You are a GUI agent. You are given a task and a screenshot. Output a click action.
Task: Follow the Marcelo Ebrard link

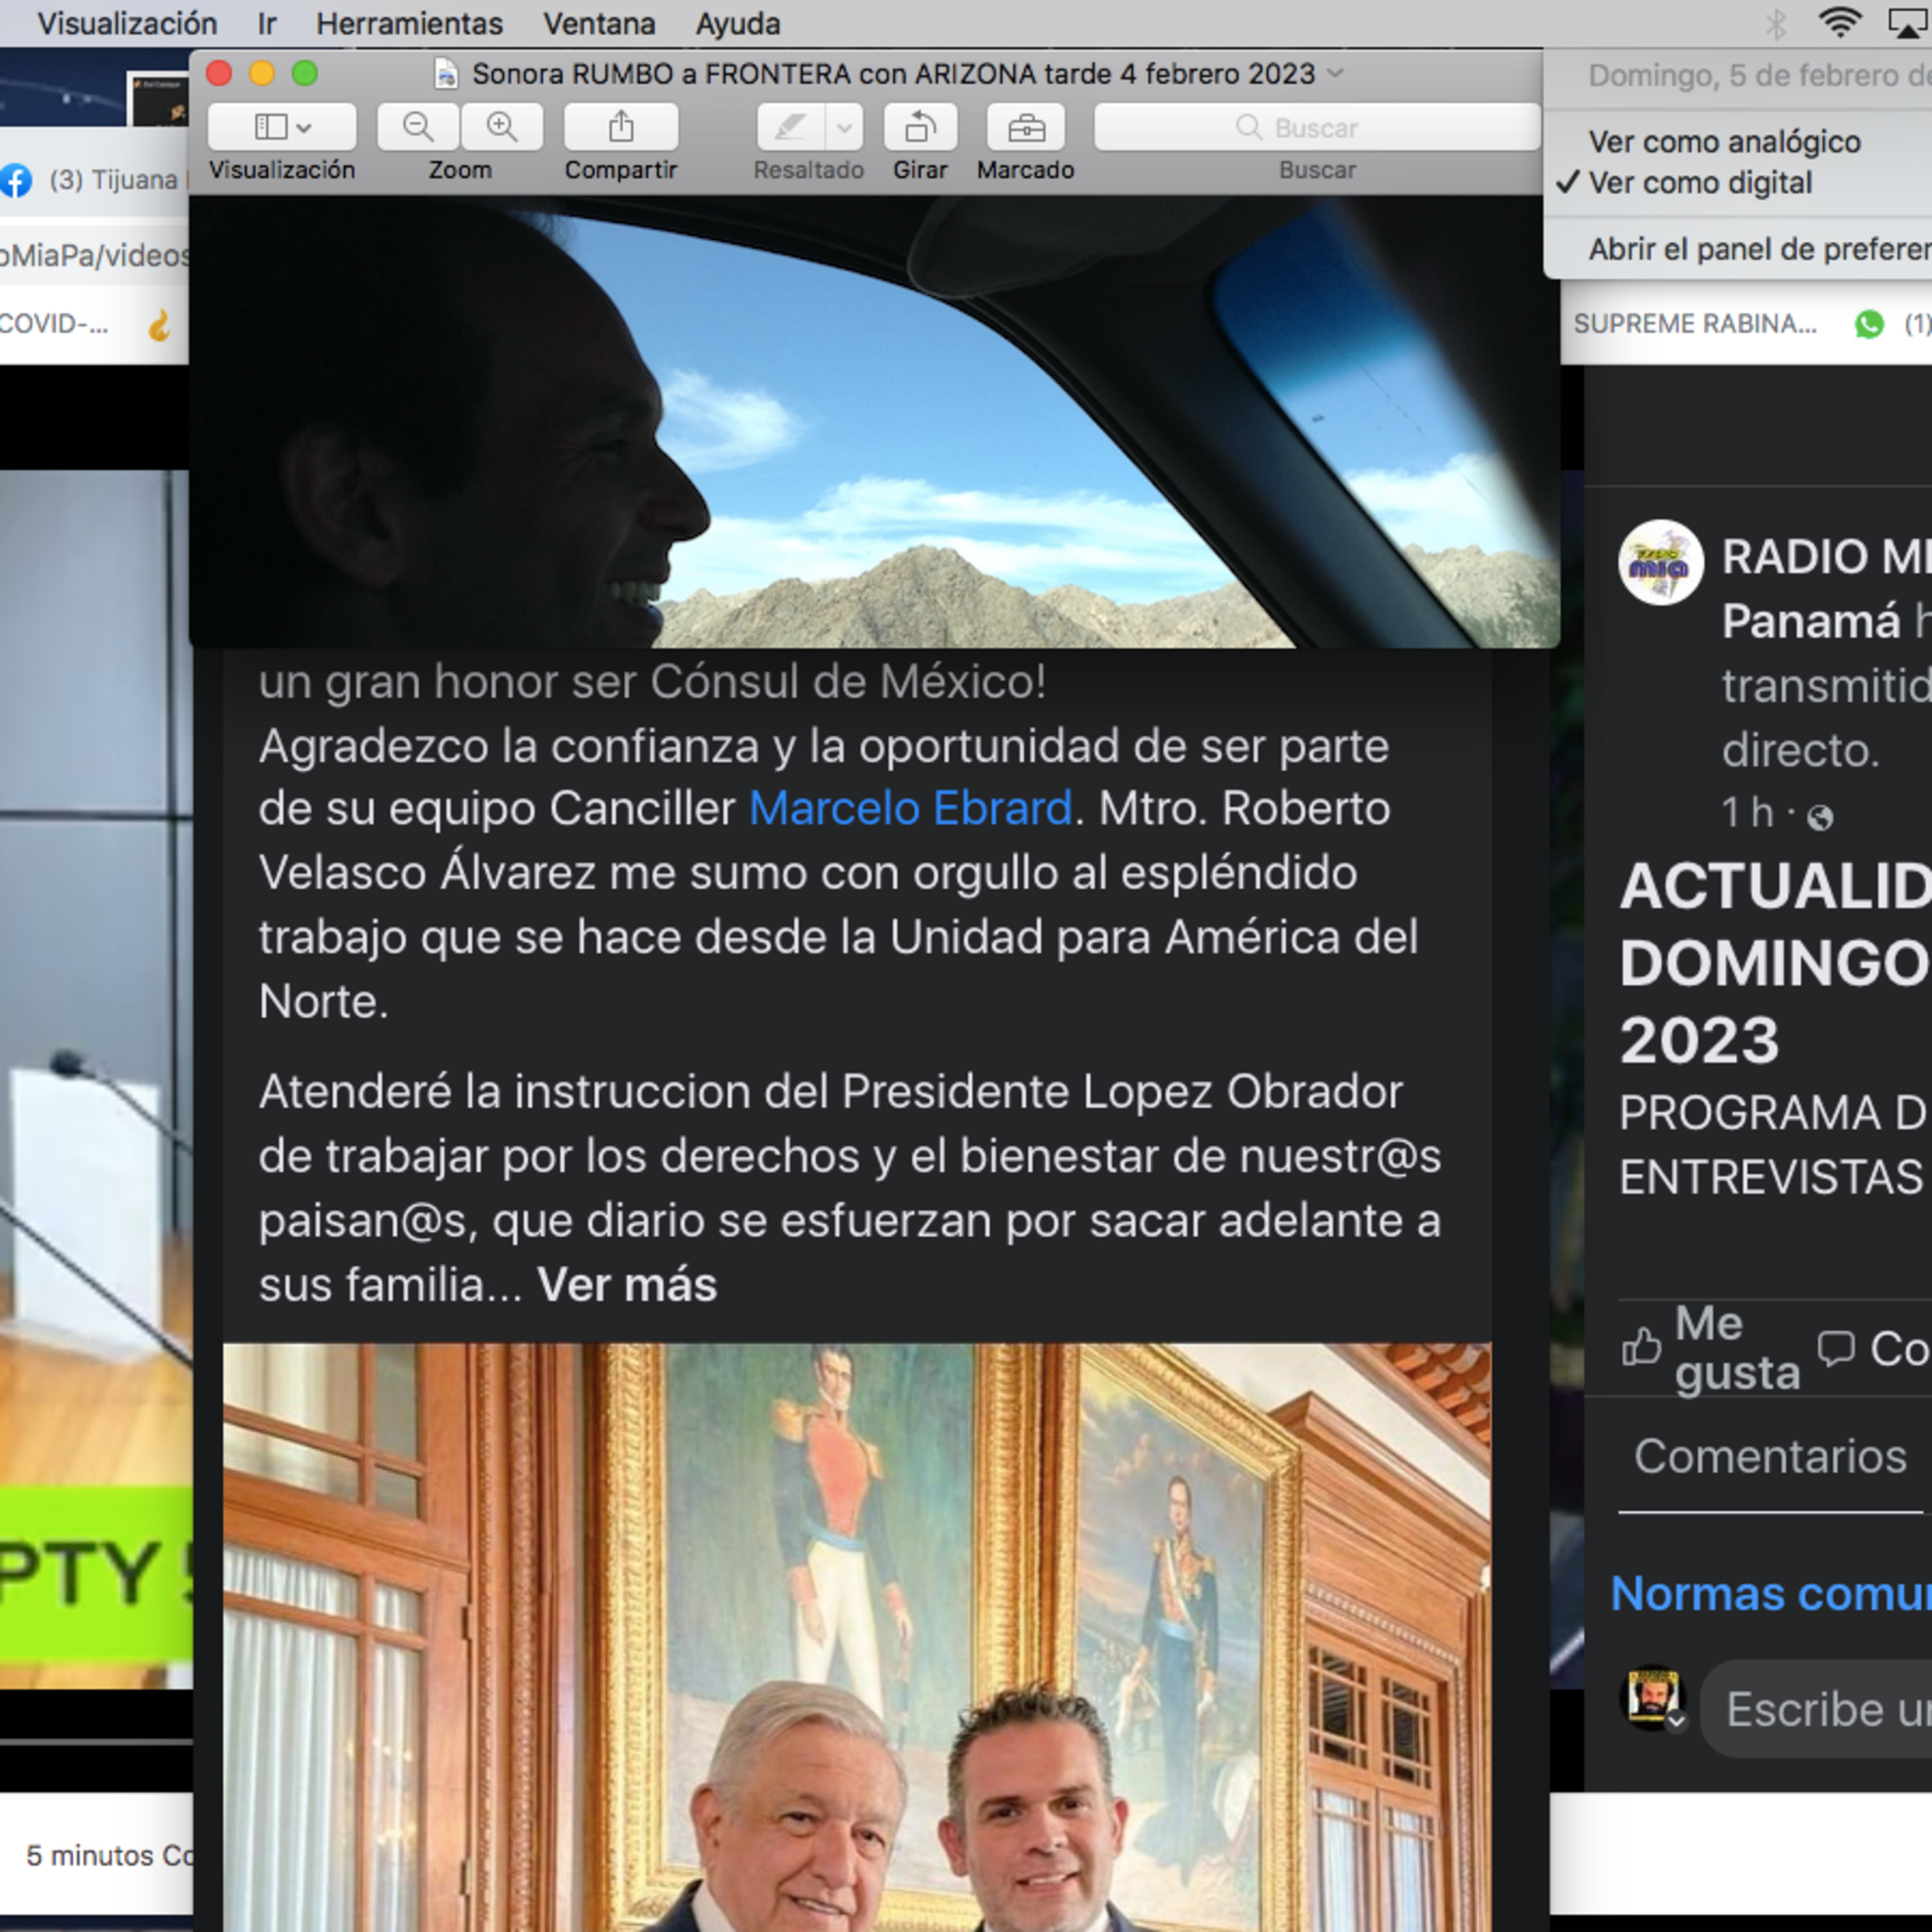[910, 808]
